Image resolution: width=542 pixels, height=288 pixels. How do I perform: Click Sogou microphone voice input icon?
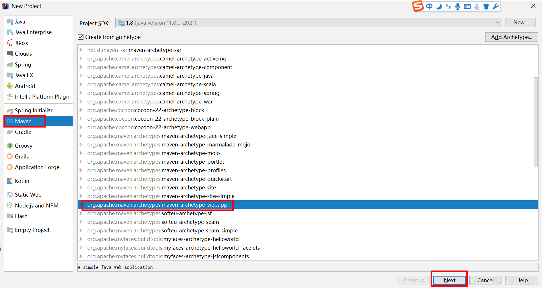coord(458,6)
